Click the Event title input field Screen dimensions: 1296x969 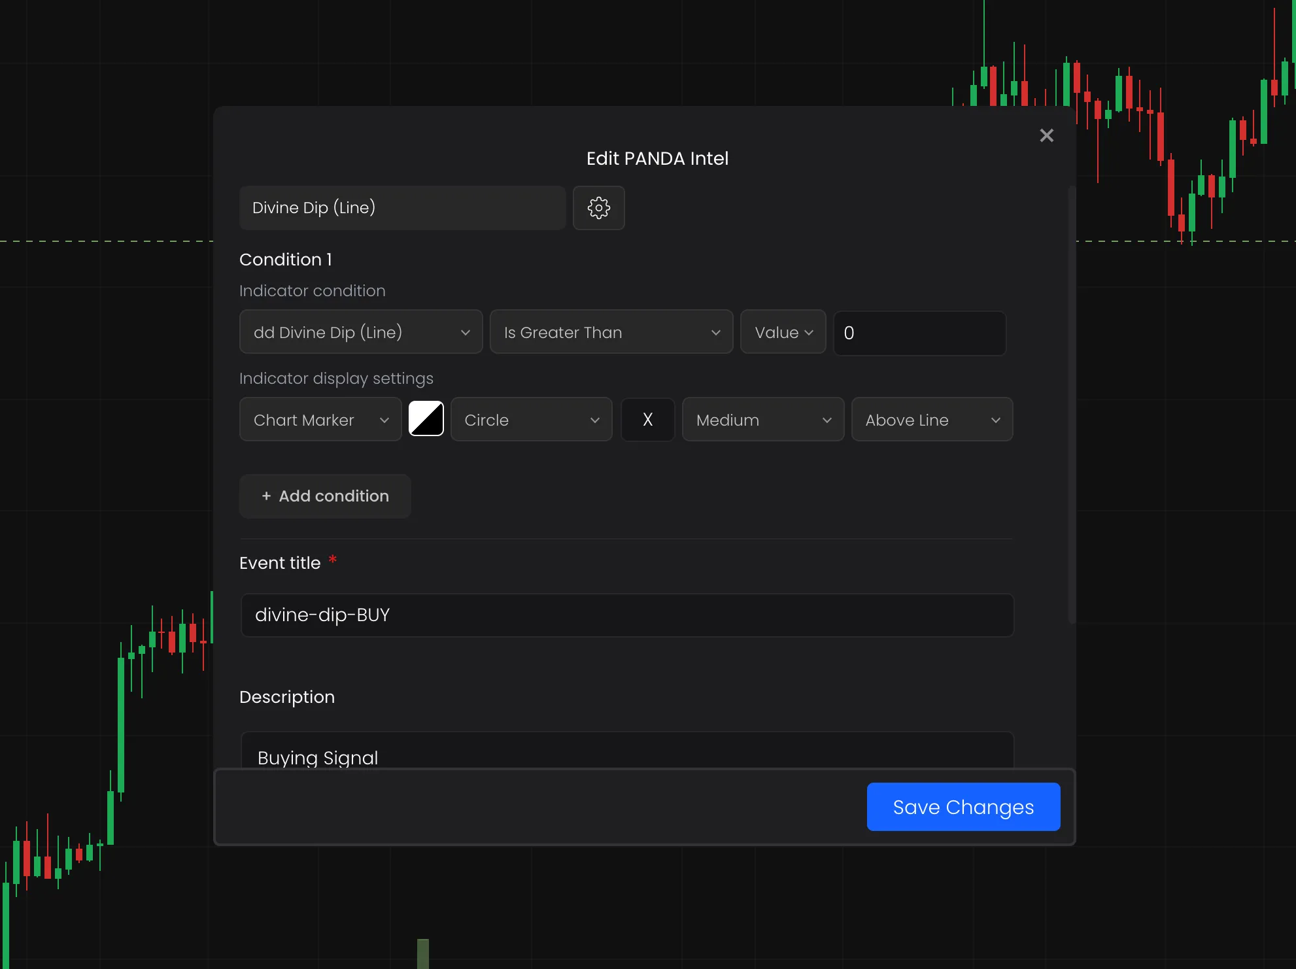tap(626, 615)
